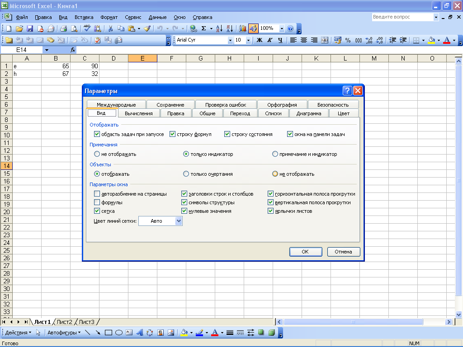This screenshot has width=463, height=347.
Task: Click the Font Color A in Formatting toolbar
Action: pyautogui.click(x=447, y=40)
